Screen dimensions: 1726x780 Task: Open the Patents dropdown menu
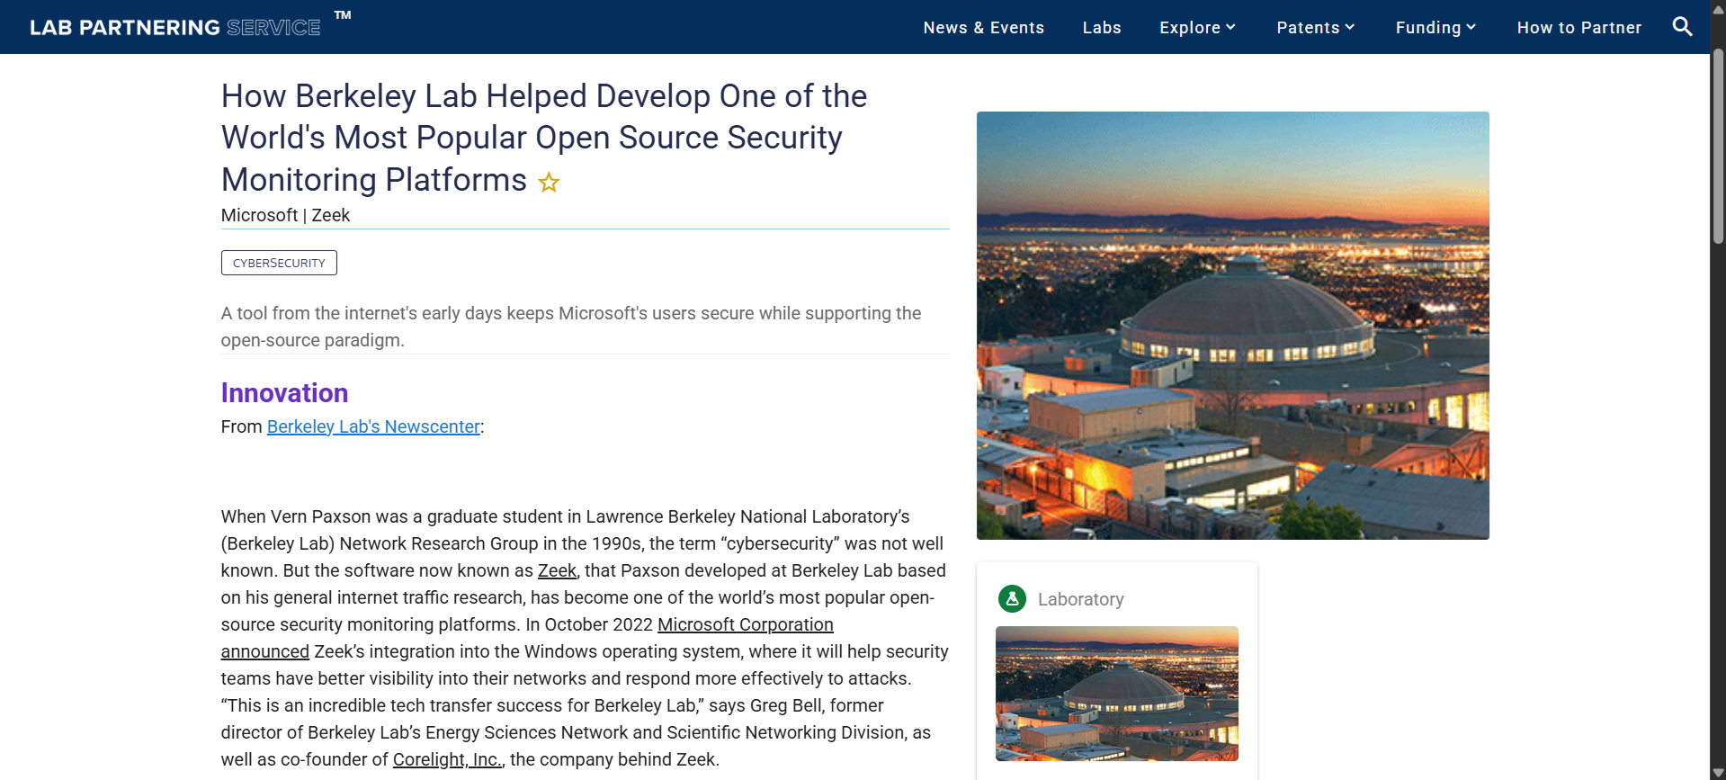[x=1315, y=28]
